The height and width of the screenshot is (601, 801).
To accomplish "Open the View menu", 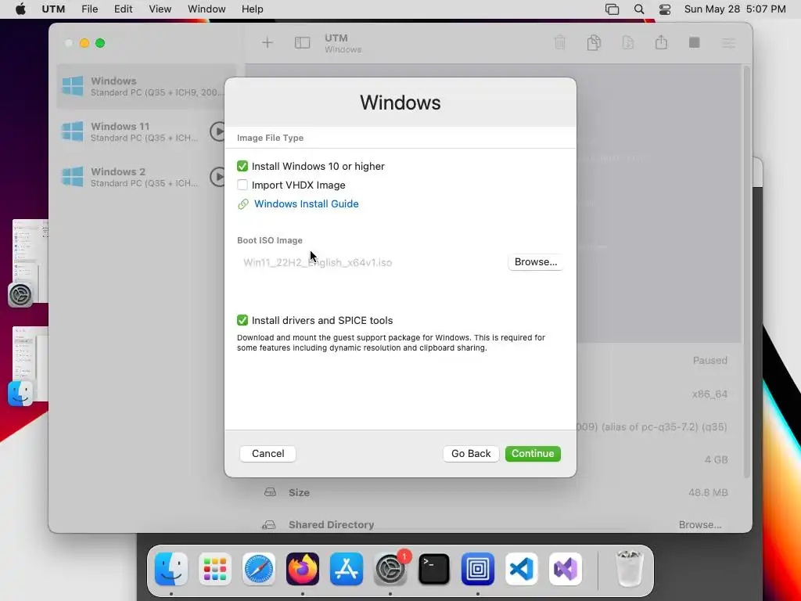I will pyautogui.click(x=160, y=9).
